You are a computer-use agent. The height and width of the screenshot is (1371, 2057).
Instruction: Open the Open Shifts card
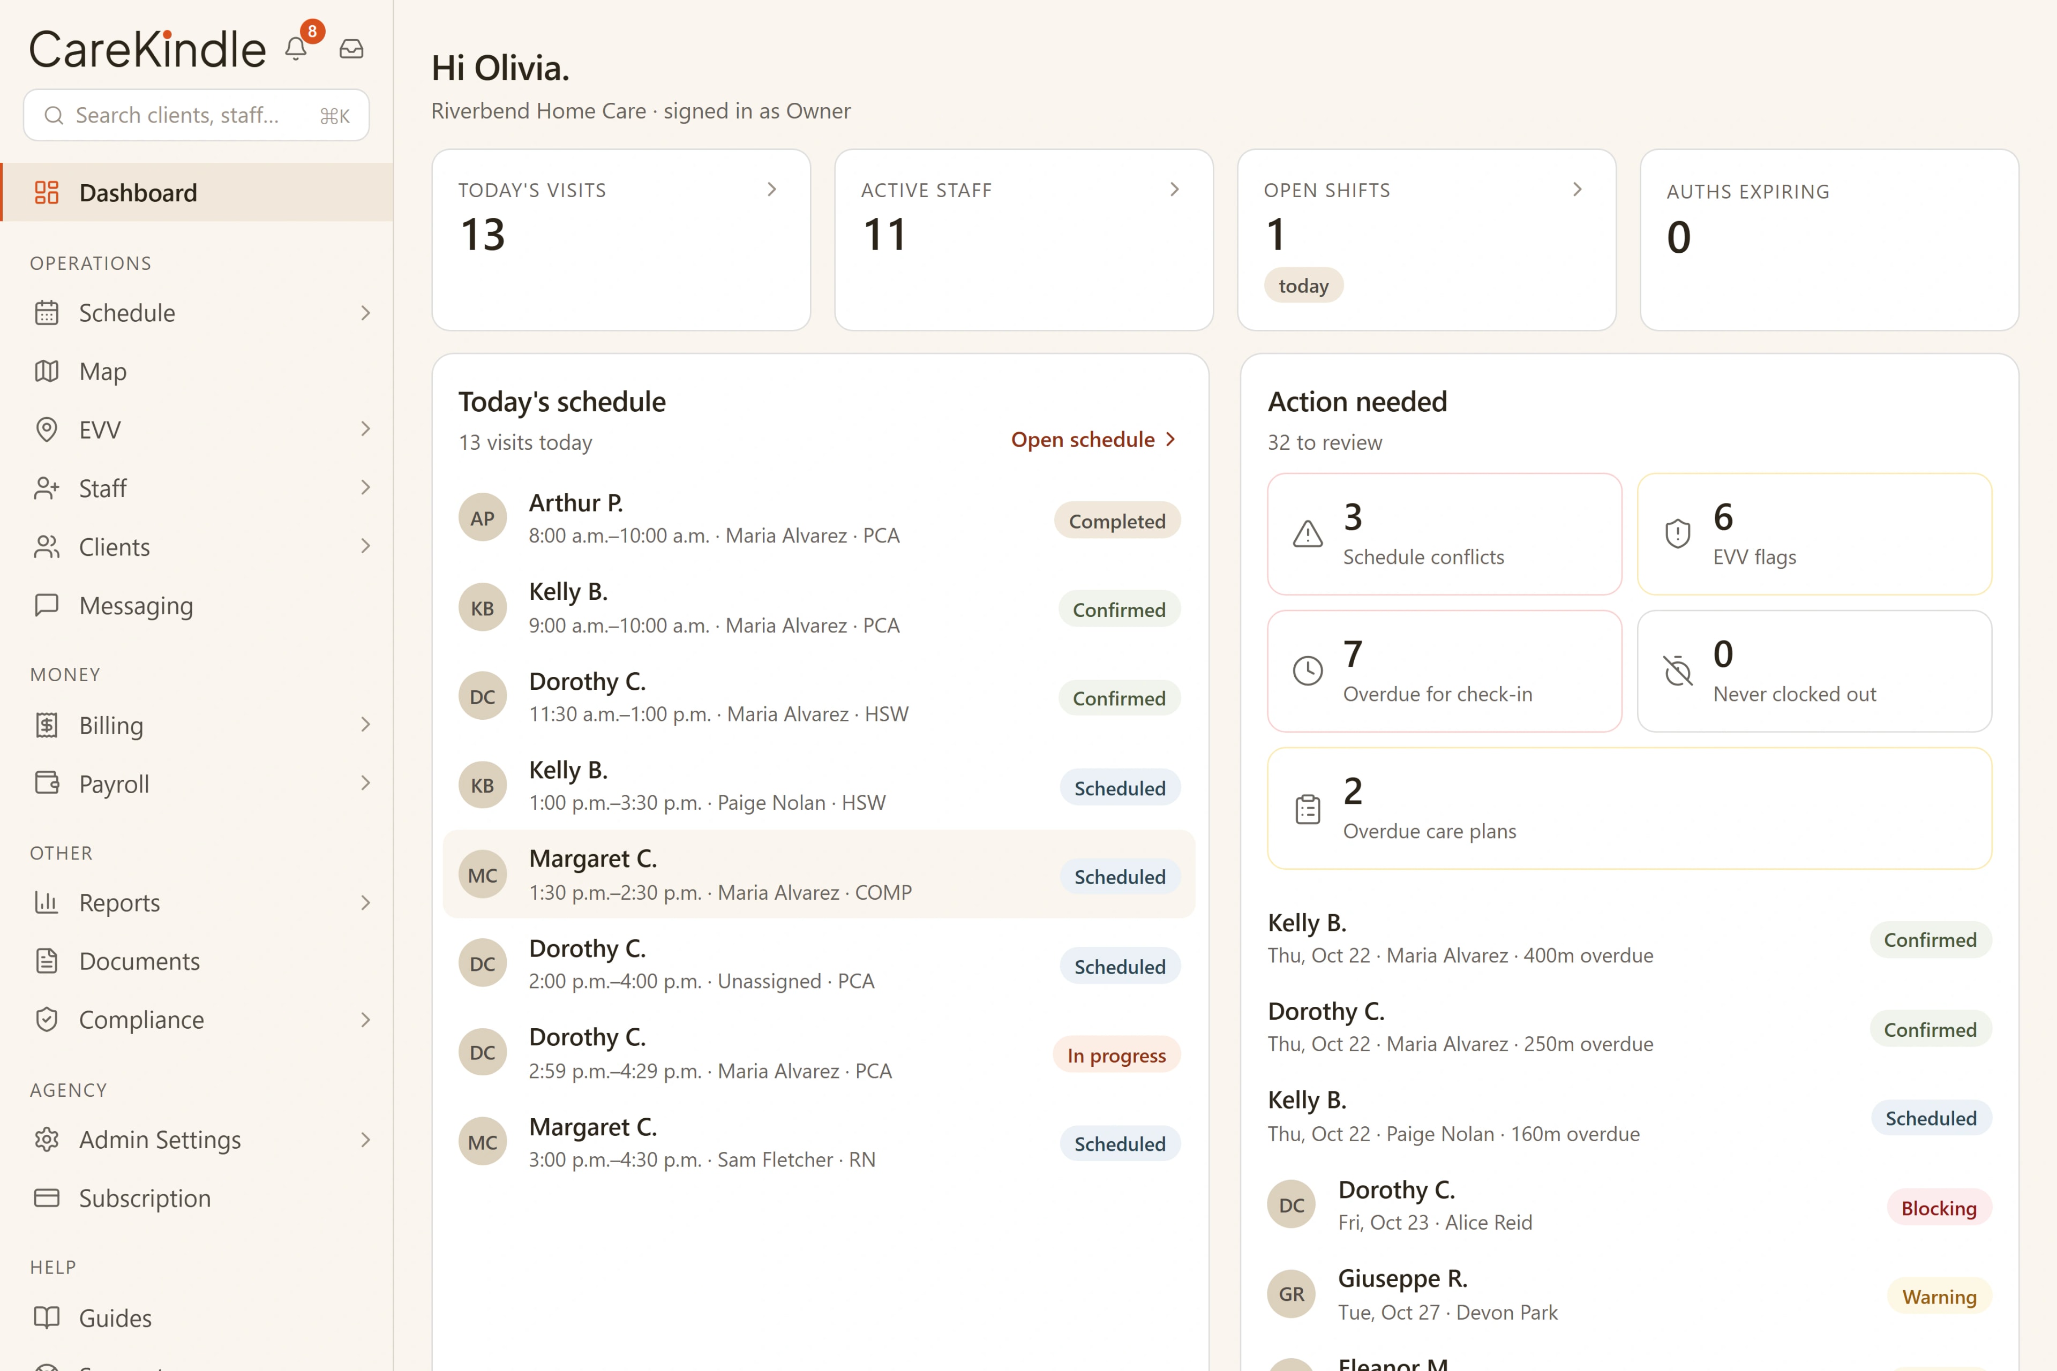click(x=1427, y=239)
